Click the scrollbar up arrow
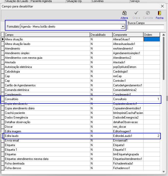 coord(164,35)
